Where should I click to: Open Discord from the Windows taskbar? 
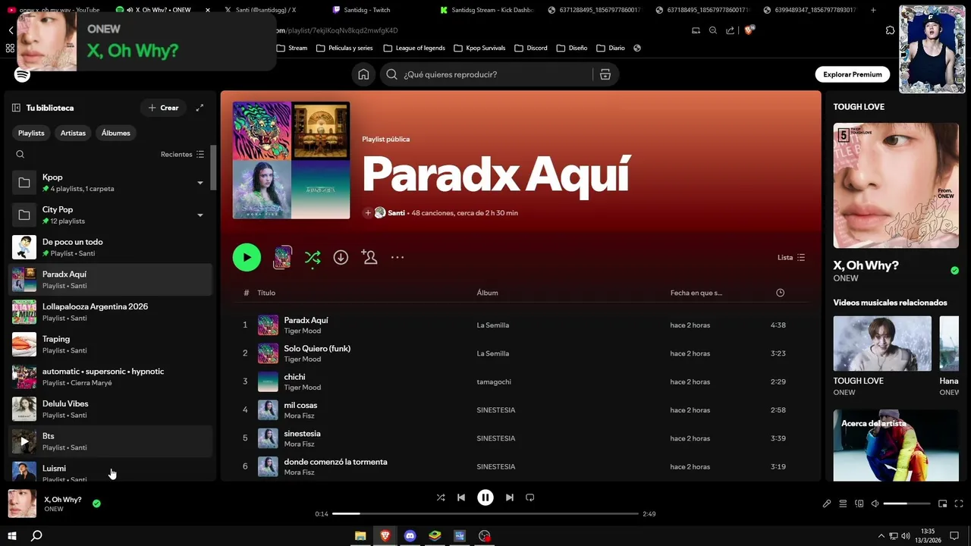point(410,535)
